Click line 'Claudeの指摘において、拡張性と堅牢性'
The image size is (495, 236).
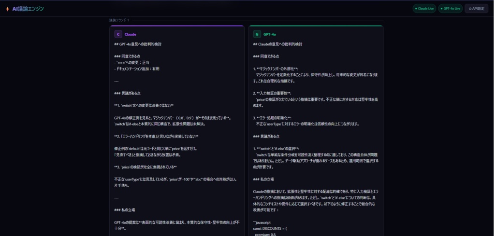pos(316,192)
